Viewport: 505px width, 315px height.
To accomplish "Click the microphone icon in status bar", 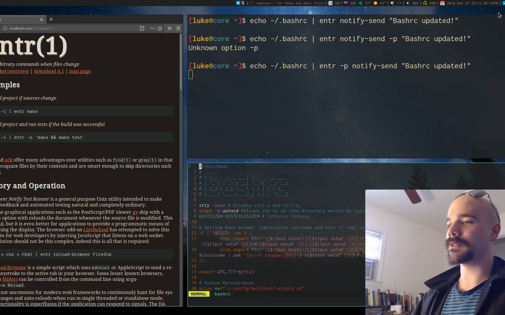I will pyautogui.click(x=243, y=3).
